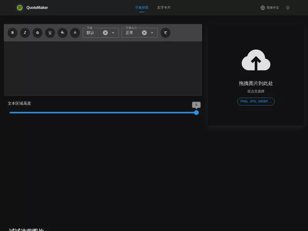Viewport: 308px width, 231px height.
Task: Clear the 字体 font selection
Action: pos(105,33)
